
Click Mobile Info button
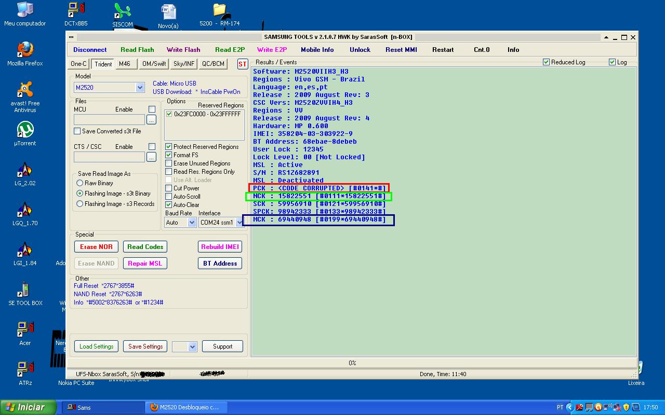tap(317, 50)
